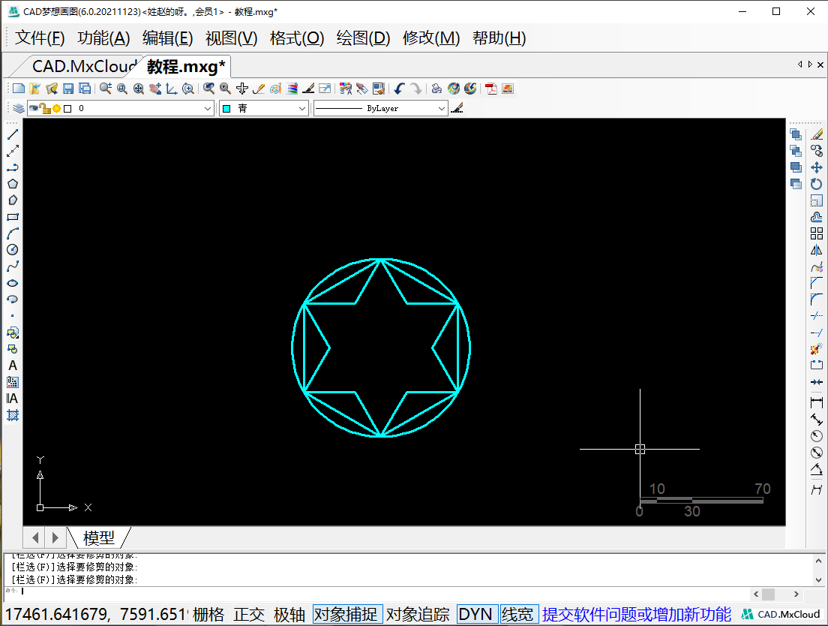Open the layer manager stack icon
The width and height of the screenshot is (828, 626).
coord(19,108)
